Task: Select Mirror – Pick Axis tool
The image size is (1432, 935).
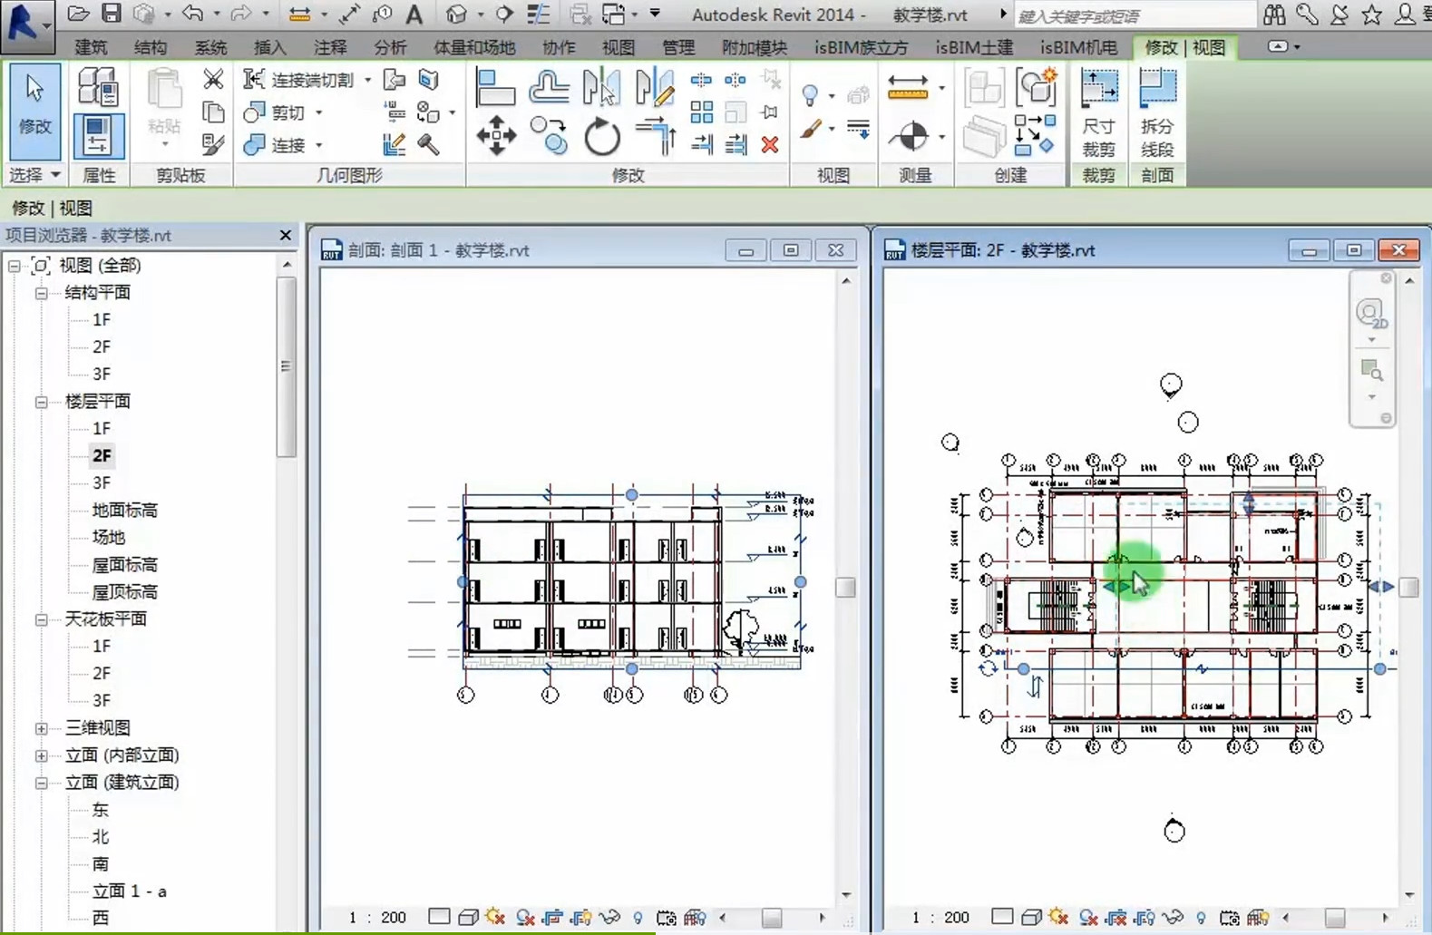Action: [x=601, y=87]
